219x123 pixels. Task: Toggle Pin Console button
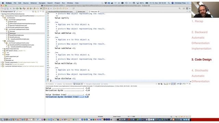pos(178,84)
